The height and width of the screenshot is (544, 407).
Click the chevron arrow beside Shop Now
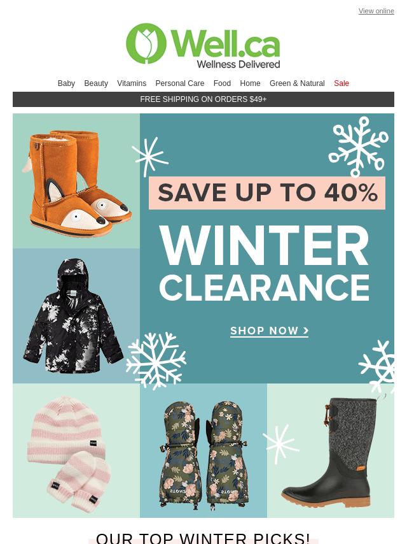coord(305,331)
